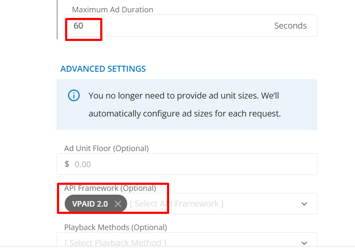Click the dollar sign in Ad Unit Floor
The image size is (355, 248).
pos(67,164)
